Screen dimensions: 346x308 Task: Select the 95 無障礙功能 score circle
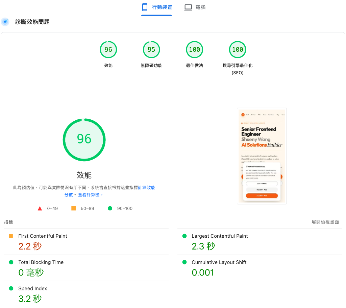151,49
